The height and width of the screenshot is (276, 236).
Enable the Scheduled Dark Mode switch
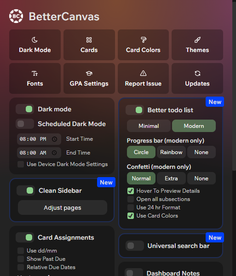(x=25, y=124)
